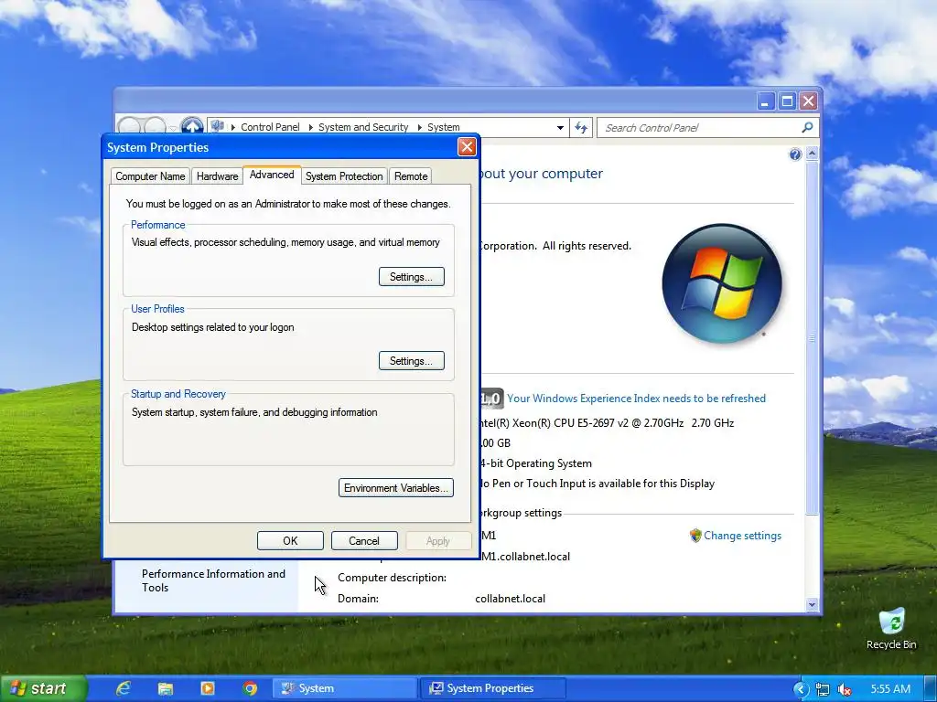Click the shield icon beside Change settings
The width and height of the screenshot is (937, 702).
[x=695, y=536]
